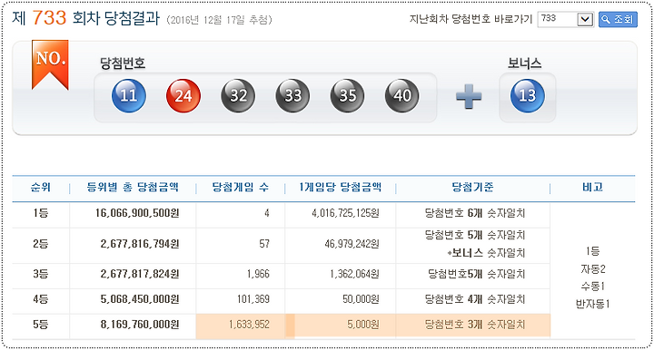Click criteria 당첨번호 6개 숫자일치

tap(475, 213)
